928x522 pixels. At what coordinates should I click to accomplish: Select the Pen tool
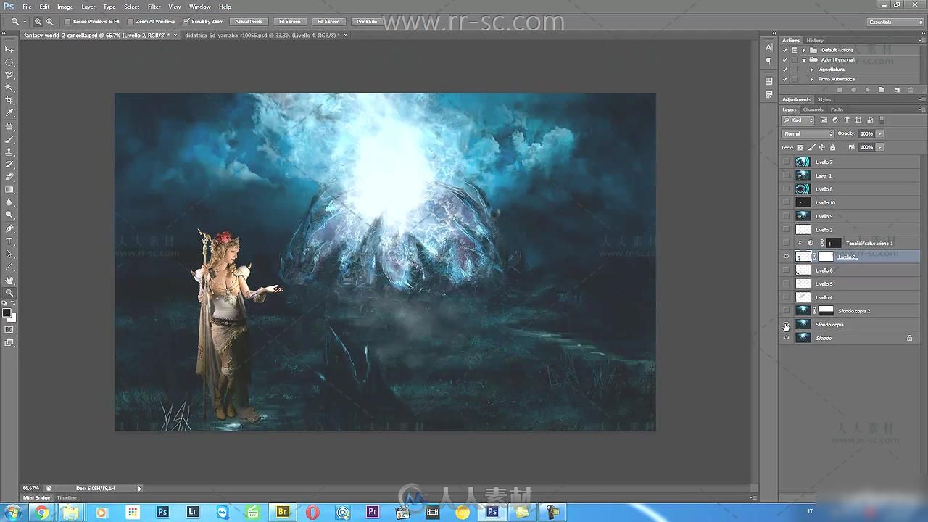9,228
